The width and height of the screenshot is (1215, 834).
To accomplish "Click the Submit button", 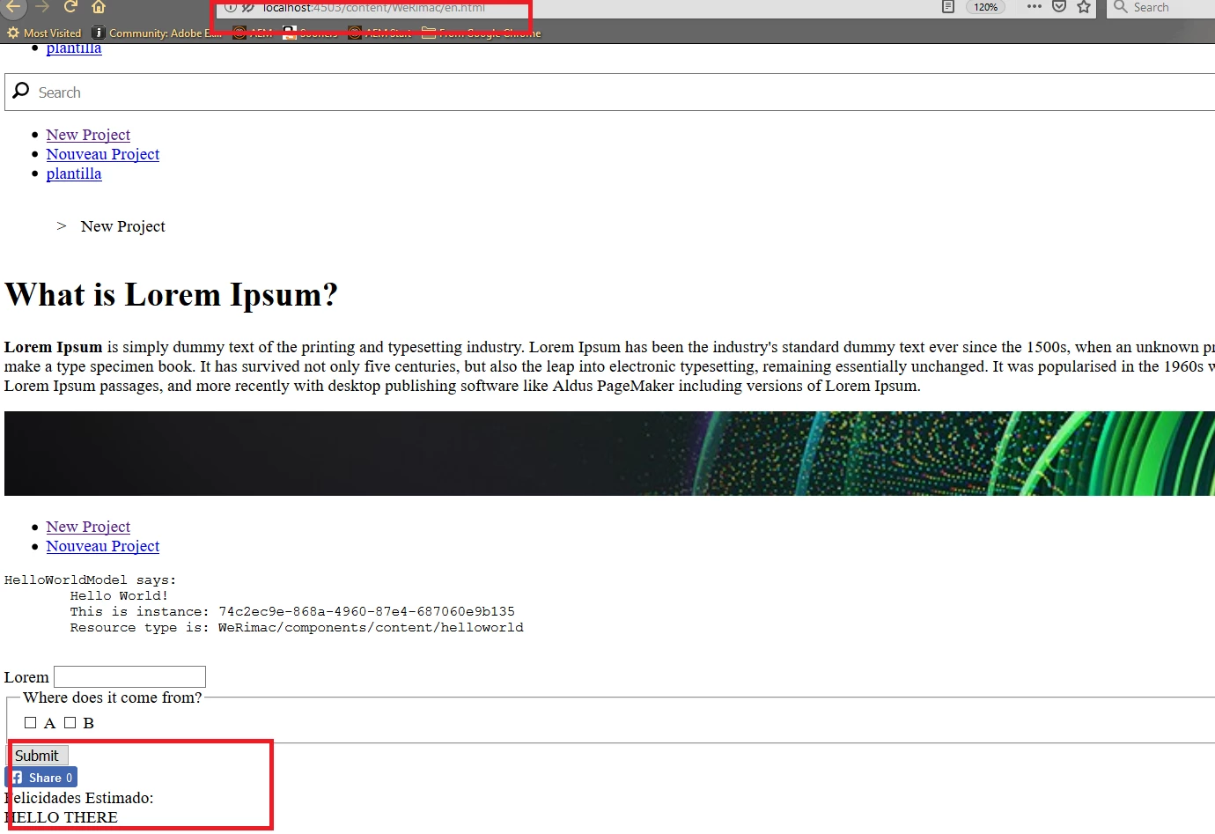I will point(39,756).
